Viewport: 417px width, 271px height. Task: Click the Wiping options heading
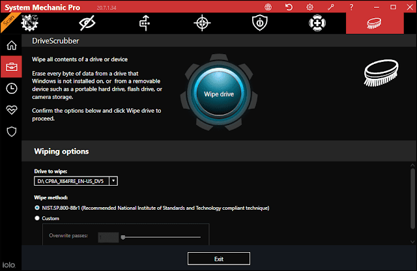point(61,151)
